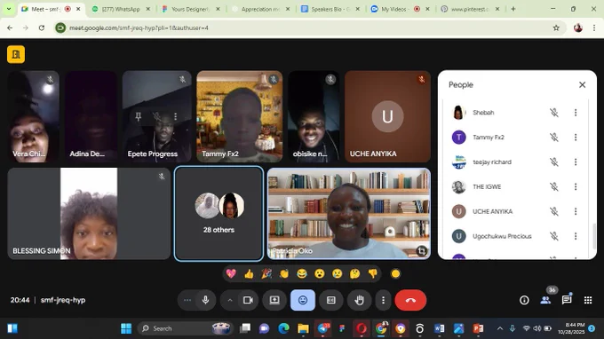Send thumbs down reaction

coord(372,273)
